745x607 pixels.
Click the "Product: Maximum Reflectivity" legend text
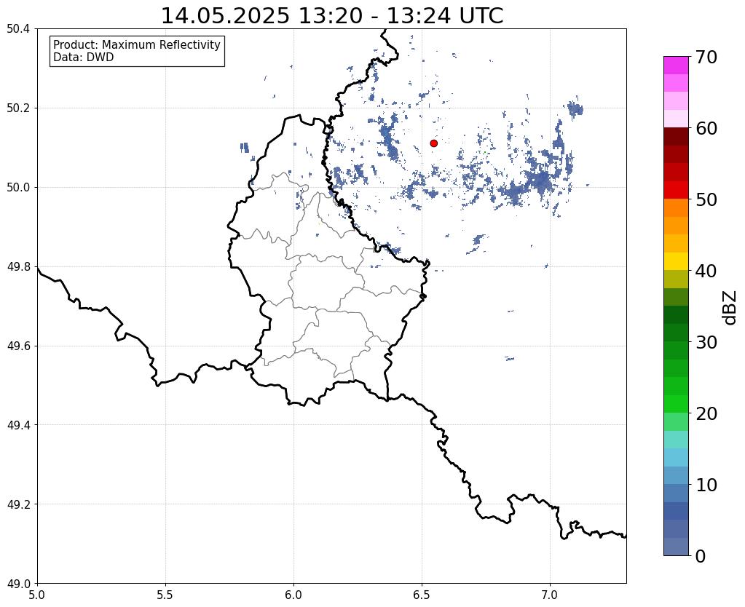[137, 44]
